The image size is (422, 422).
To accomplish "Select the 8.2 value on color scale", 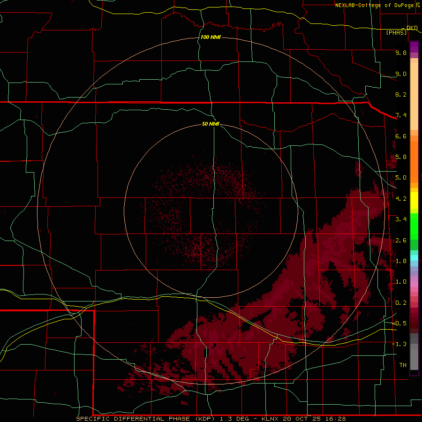I will [x=401, y=94].
